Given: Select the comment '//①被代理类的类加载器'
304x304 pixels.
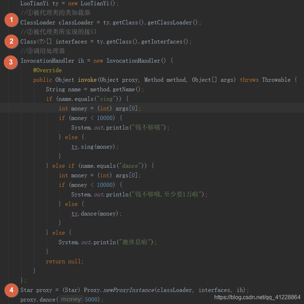Looking at the screenshot, I should 55,13.
